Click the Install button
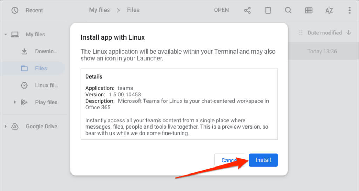 click(263, 160)
